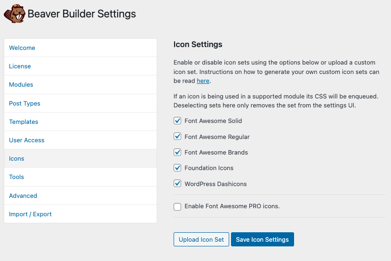Viewport: 391px width, 261px height.
Task: Go to the License tab
Action: [x=80, y=66]
